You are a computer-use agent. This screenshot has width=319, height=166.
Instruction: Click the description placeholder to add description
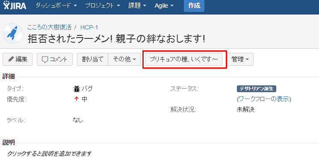(x=49, y=154)
